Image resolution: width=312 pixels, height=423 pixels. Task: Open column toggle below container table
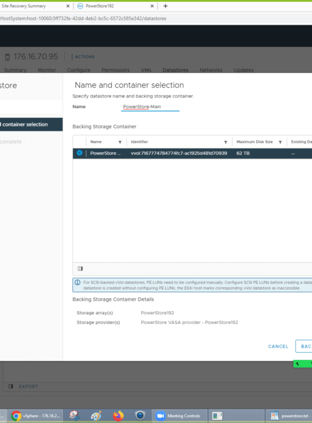tap(80, 268)
